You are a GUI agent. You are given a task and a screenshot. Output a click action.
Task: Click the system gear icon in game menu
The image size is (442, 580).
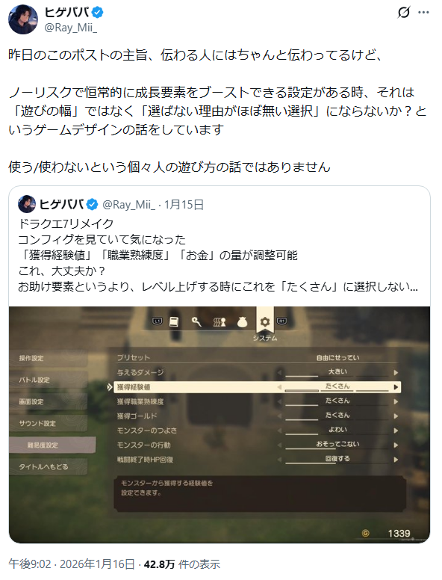point(265,322)
